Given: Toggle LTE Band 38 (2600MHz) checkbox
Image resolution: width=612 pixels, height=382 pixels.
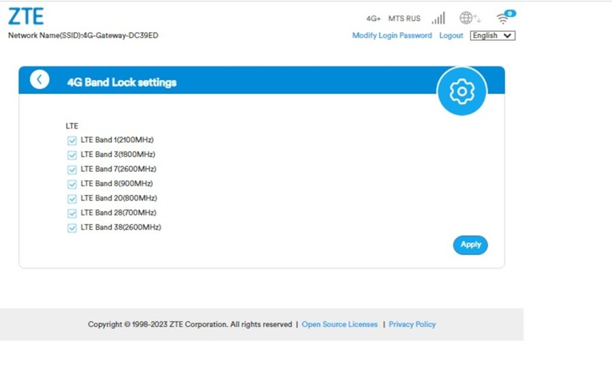Looking at the screenshot, I should pyautogui.click(x=72, y=228).
